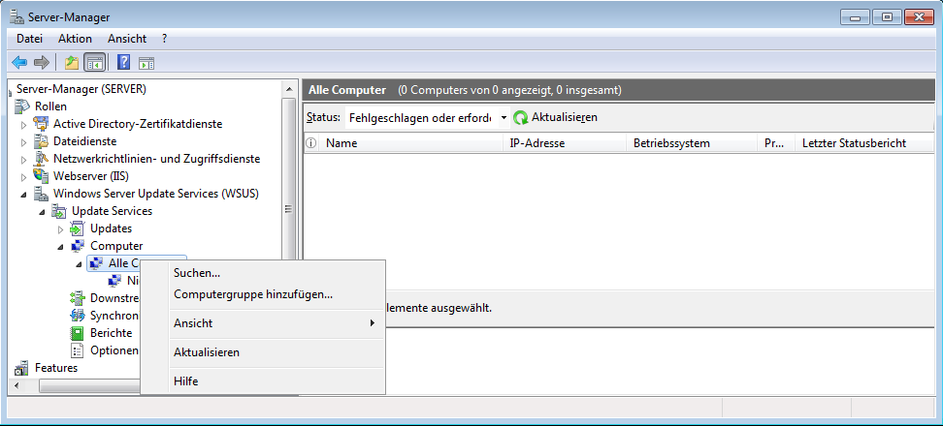Collapse the Computer node
The image size is (943, 426).
point(61,247)
